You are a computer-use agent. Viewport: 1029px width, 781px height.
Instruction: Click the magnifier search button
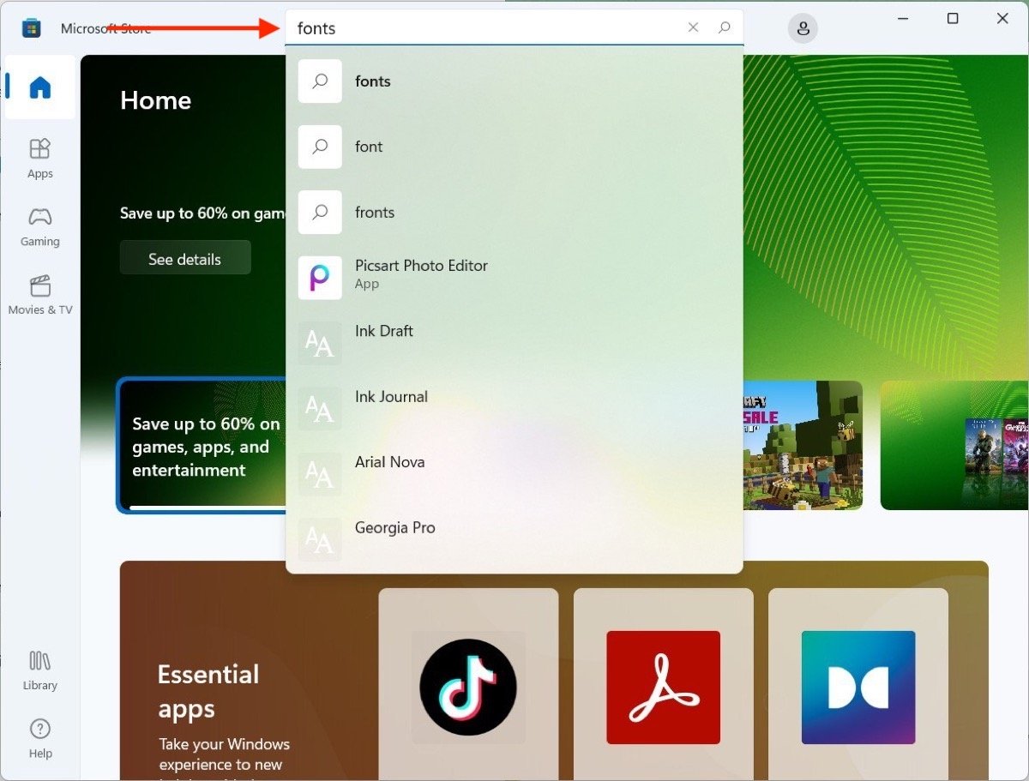[725, 27]
